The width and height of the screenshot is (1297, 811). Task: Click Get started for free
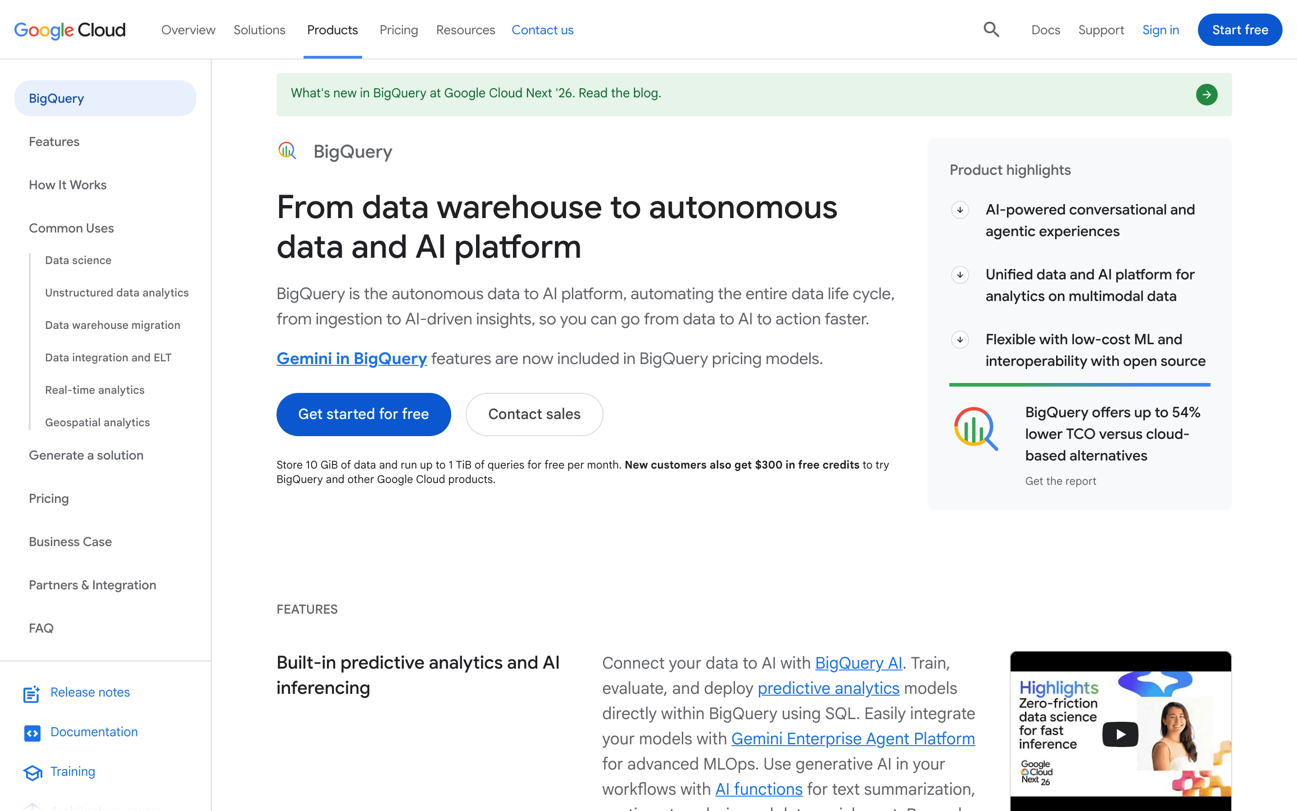click(x=363, y=414)
